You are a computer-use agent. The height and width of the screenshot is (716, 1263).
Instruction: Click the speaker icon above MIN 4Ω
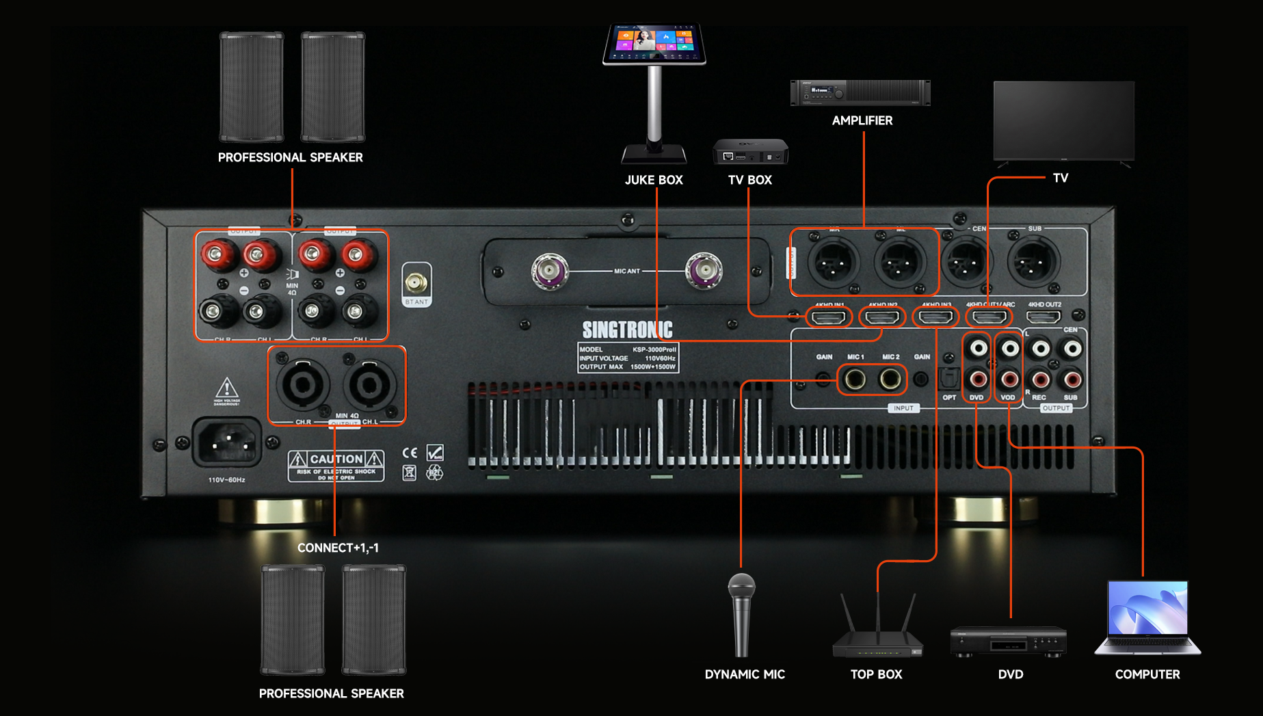(x=292, y=274)
